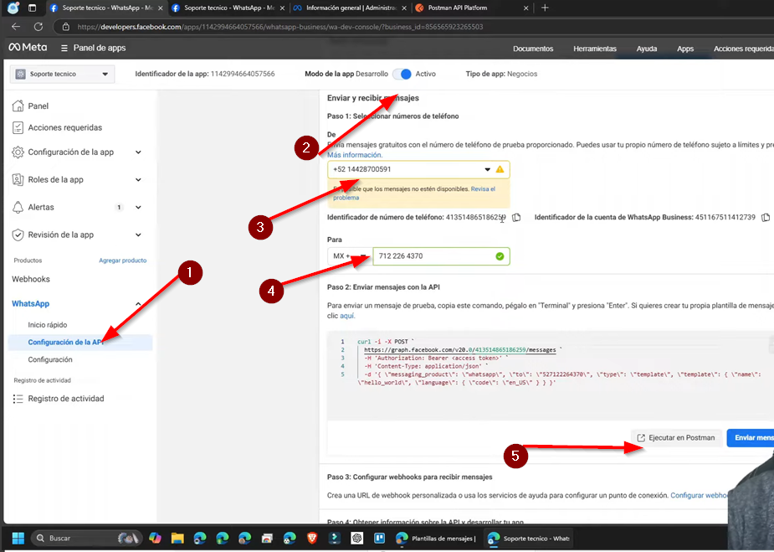Click Ejecutar en Postman button
Image resolution: width=774 pixels, height=552 pixels.
(x=676, y=438)
